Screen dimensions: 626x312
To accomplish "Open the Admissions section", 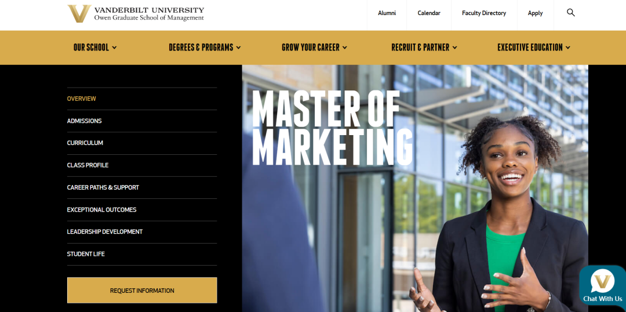I will [x=84, y=121].
